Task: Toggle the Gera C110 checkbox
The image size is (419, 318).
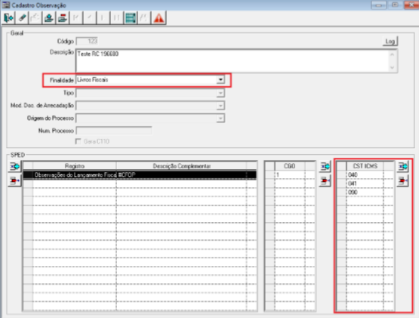Action: pos(78,141)
